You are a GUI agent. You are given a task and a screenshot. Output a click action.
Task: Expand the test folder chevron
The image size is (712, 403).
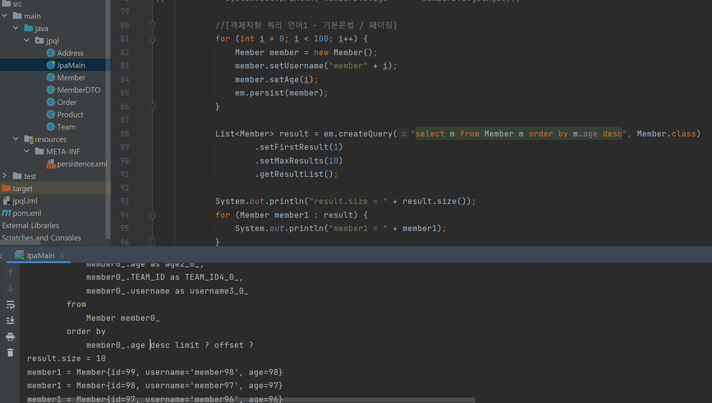(5, 176)
